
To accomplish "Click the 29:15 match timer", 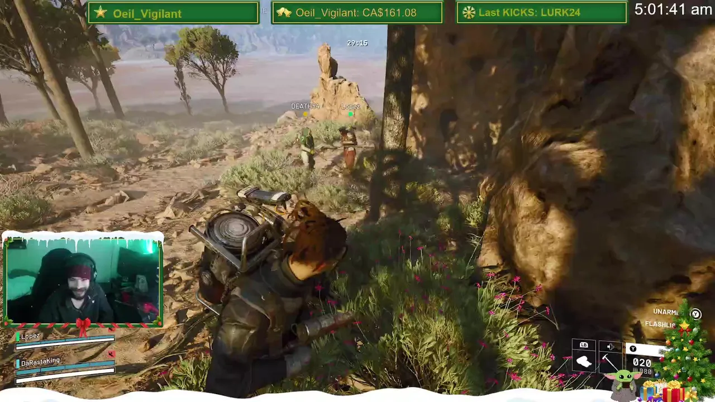I will 357,43.
